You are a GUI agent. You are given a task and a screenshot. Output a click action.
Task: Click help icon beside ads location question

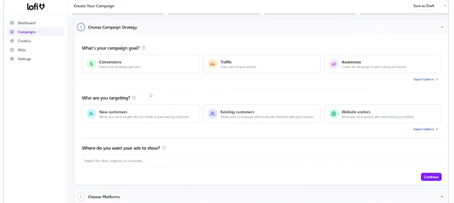click(164, 148)
